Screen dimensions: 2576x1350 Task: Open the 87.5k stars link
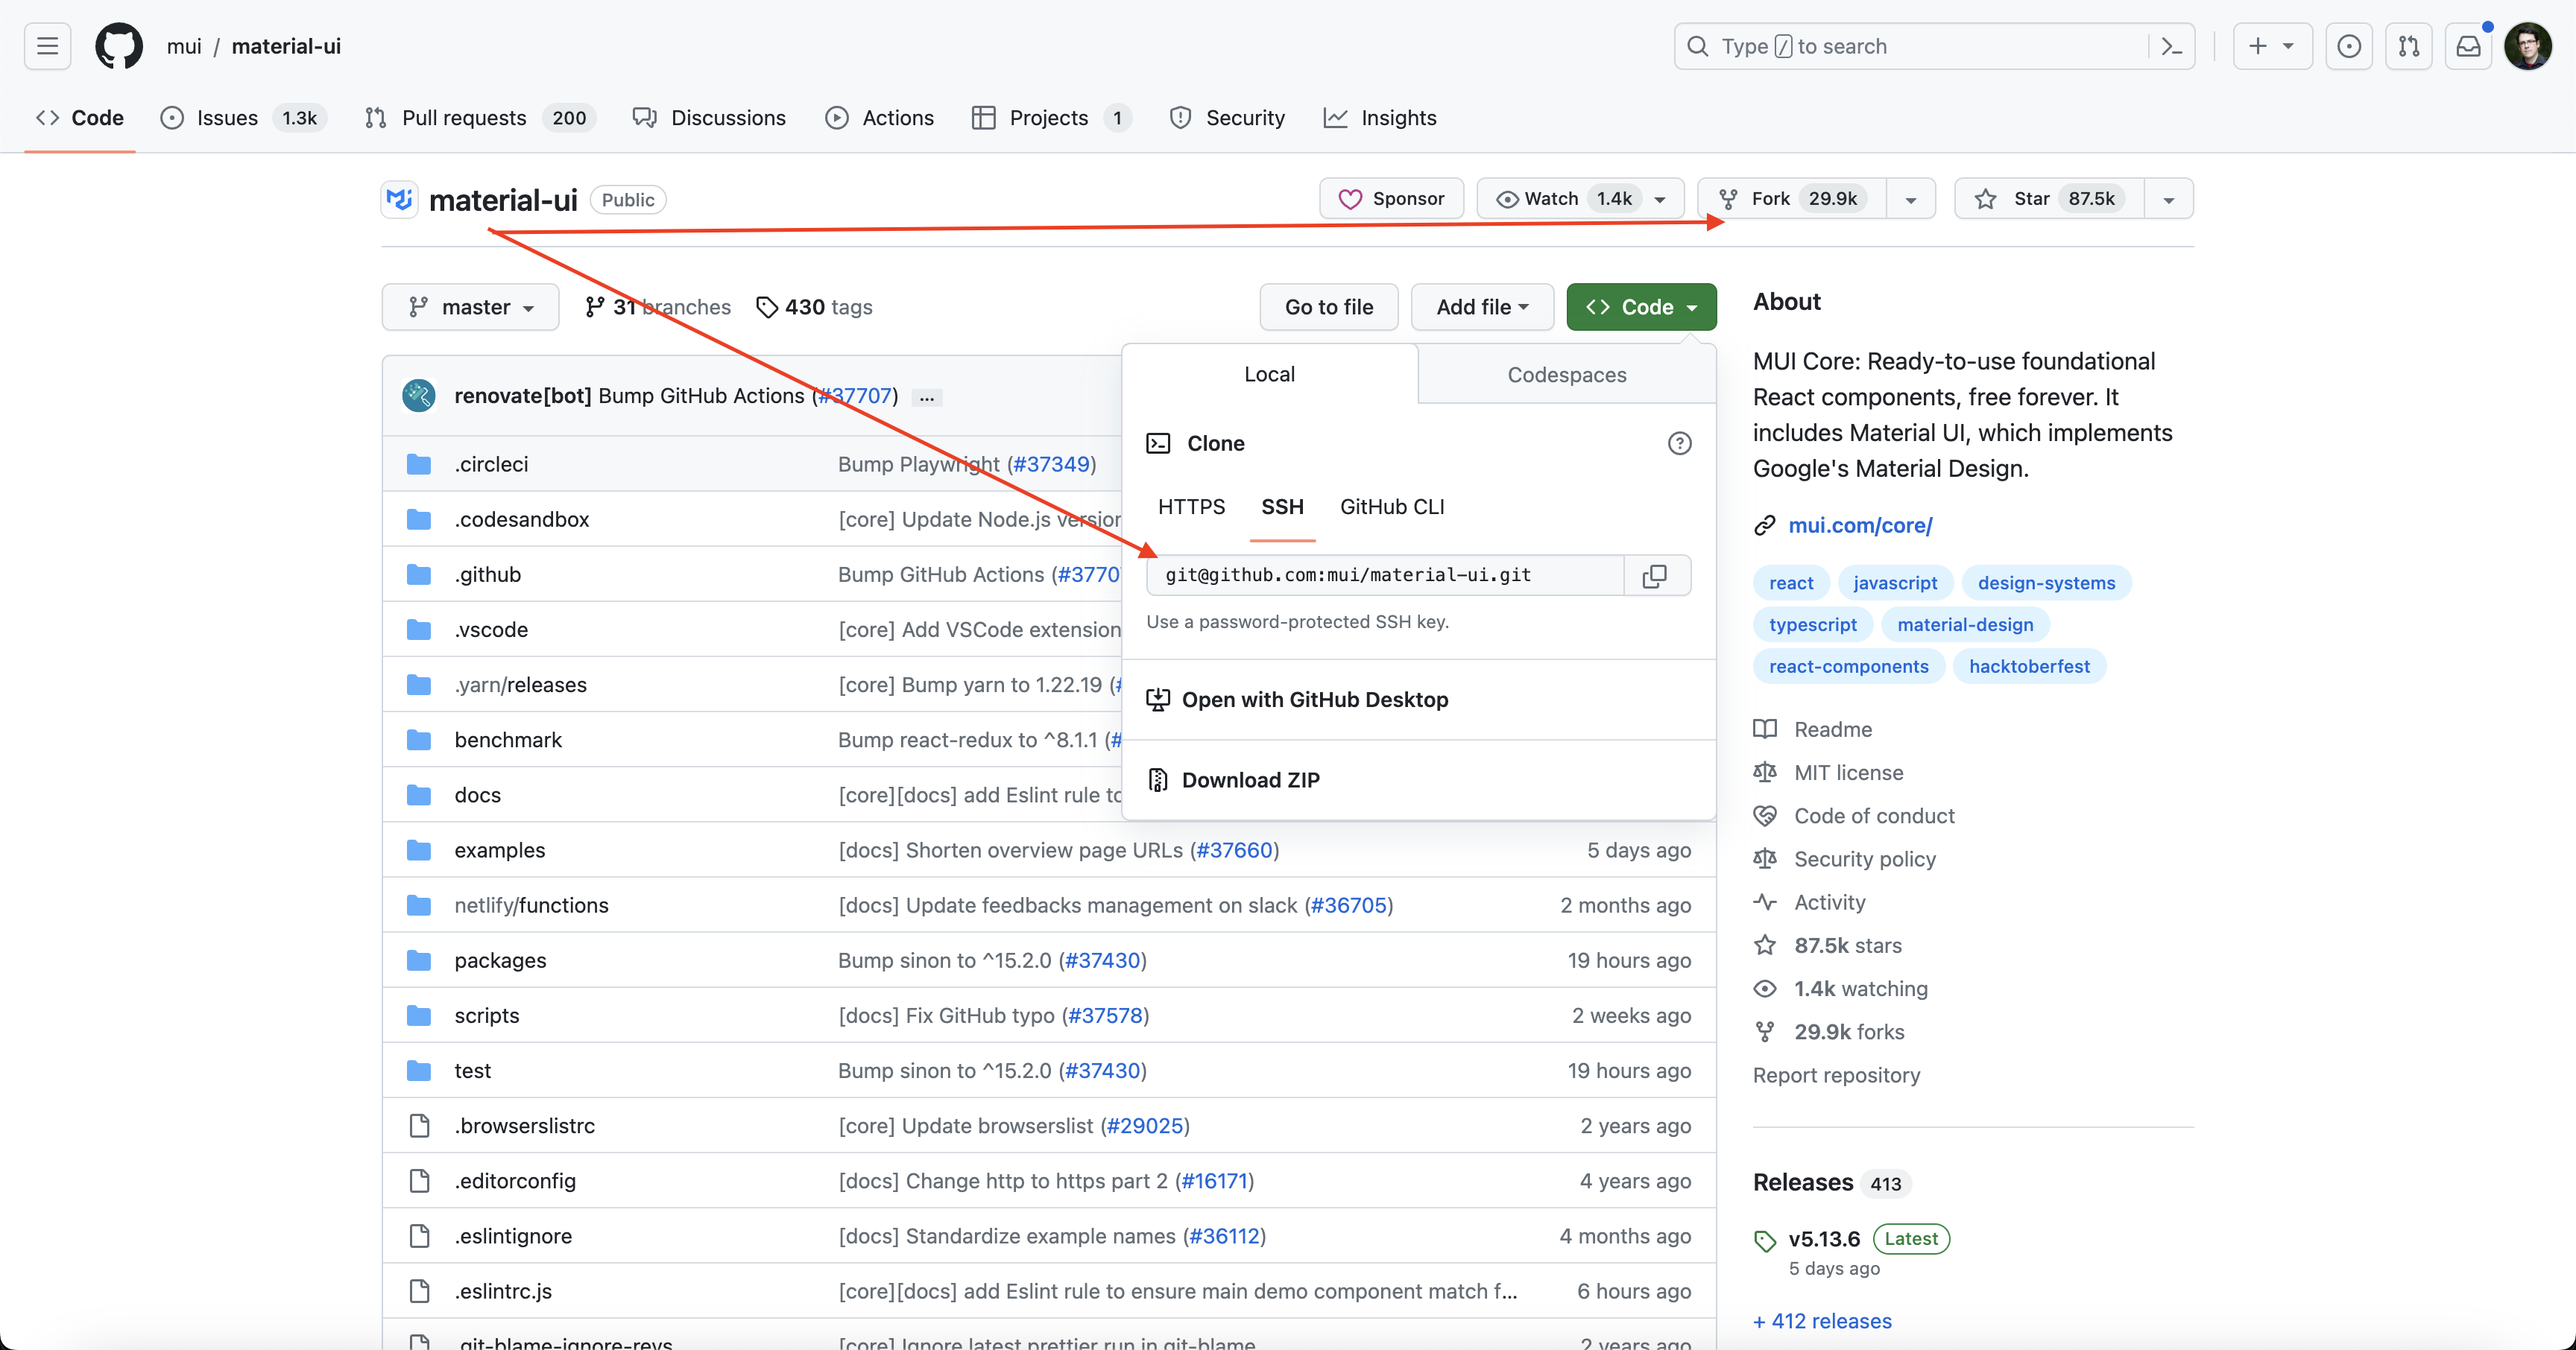coord(1848,944)
